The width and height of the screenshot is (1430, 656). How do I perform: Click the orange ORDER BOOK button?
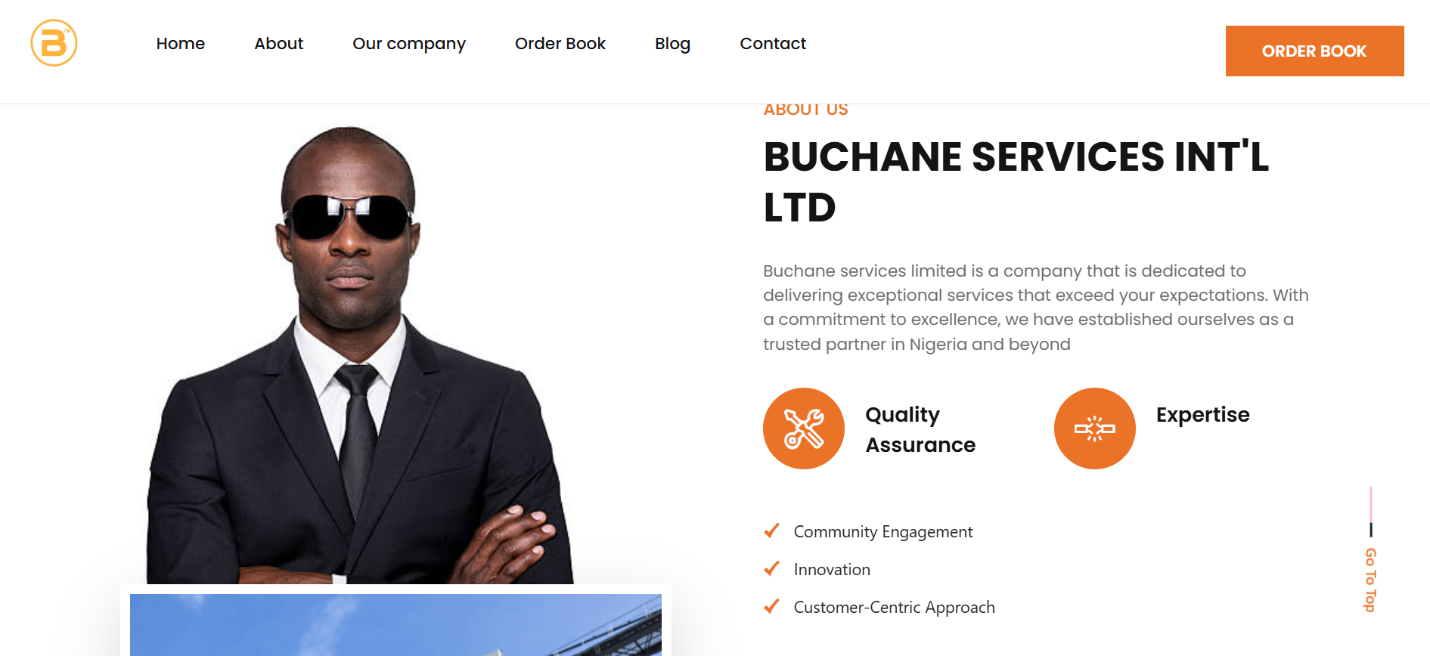click(1314, 51)
